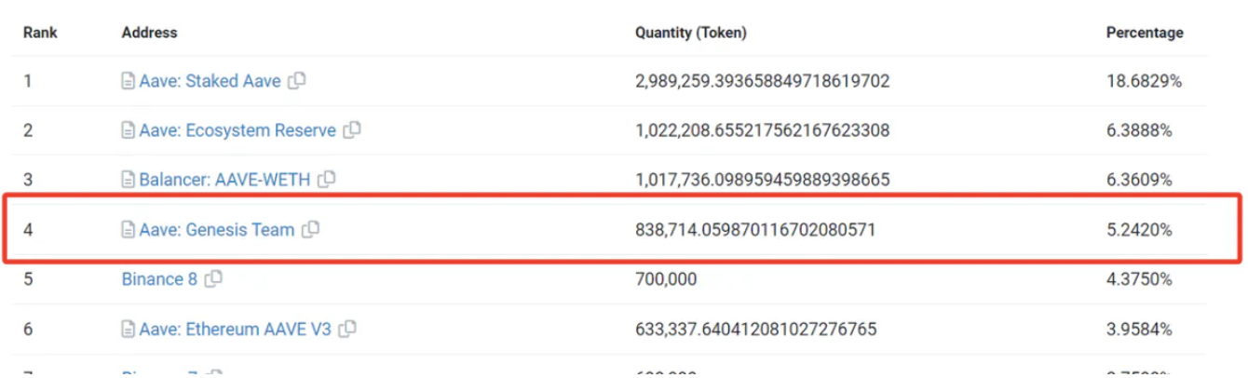The height and width of the screenshot is (378, 1248).
Task: Open the Aave: Ecosystem Reserve link
Action: 237,130
